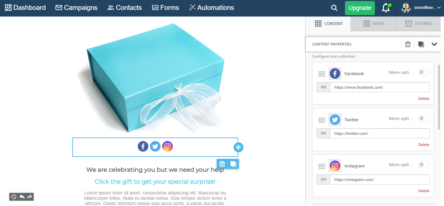
Task: Collapse Content Properties with chevron
Action: tap(434, 44)
